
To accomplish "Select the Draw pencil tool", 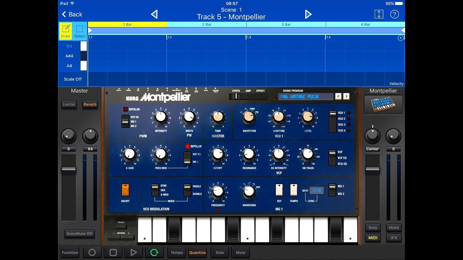I will (66, 31).
